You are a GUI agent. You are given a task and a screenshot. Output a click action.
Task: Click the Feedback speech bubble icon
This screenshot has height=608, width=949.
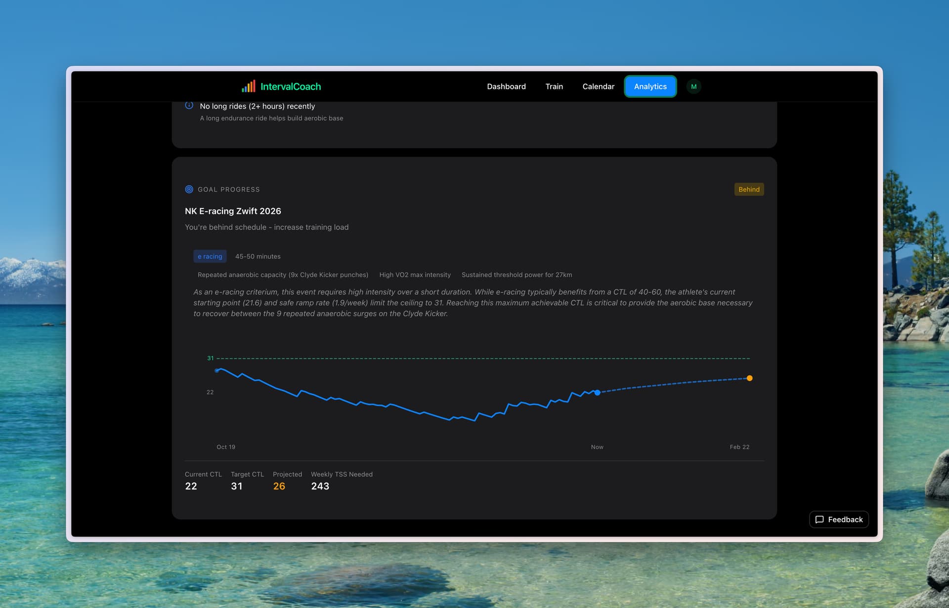tap(819, 520)
